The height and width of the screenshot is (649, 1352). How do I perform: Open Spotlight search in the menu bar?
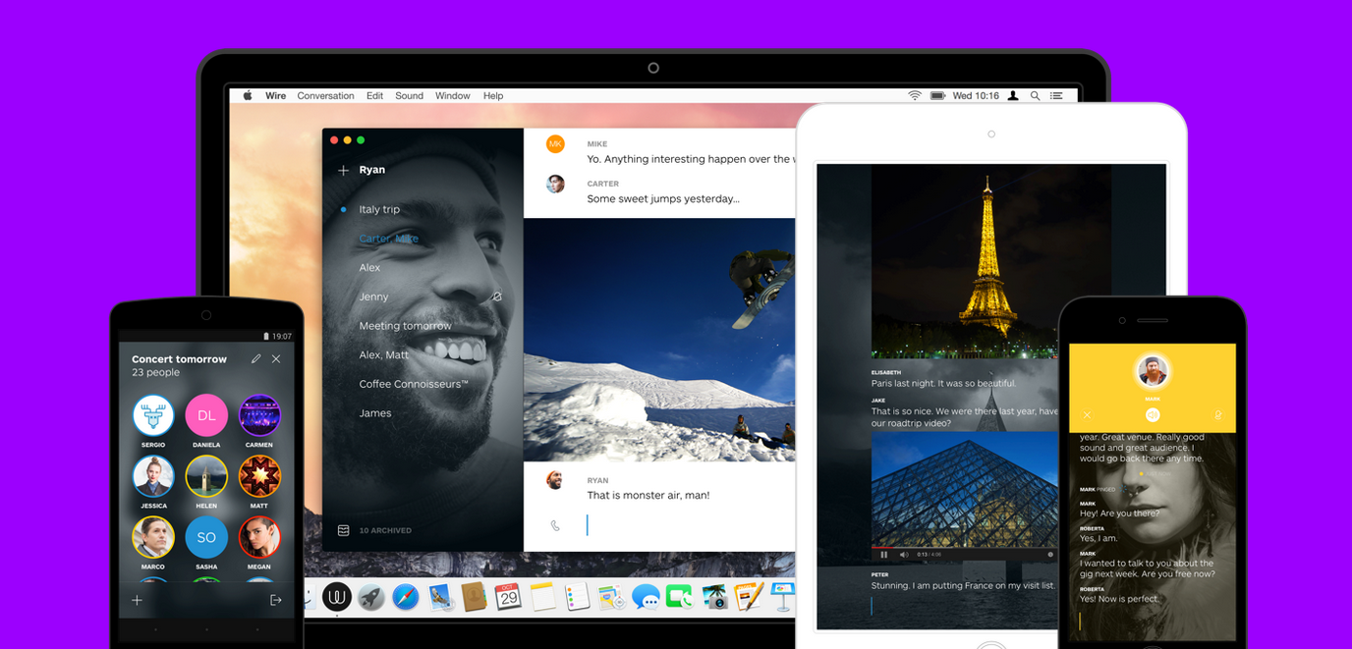click(1035, 96)
